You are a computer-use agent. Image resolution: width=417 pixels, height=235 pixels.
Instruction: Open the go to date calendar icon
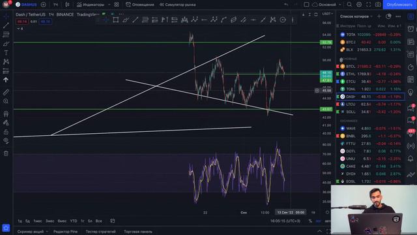pyautogui.click(x=113, y=221)
